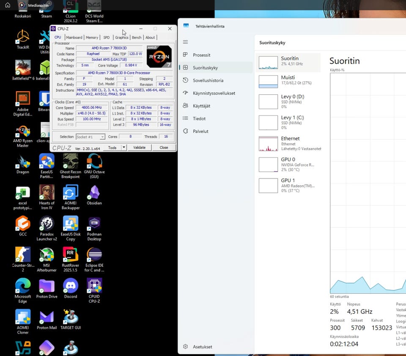This screenshot has height=356, width=406.
Task: Open the Dragon desktop shortcut
Action: coord(23,164)
